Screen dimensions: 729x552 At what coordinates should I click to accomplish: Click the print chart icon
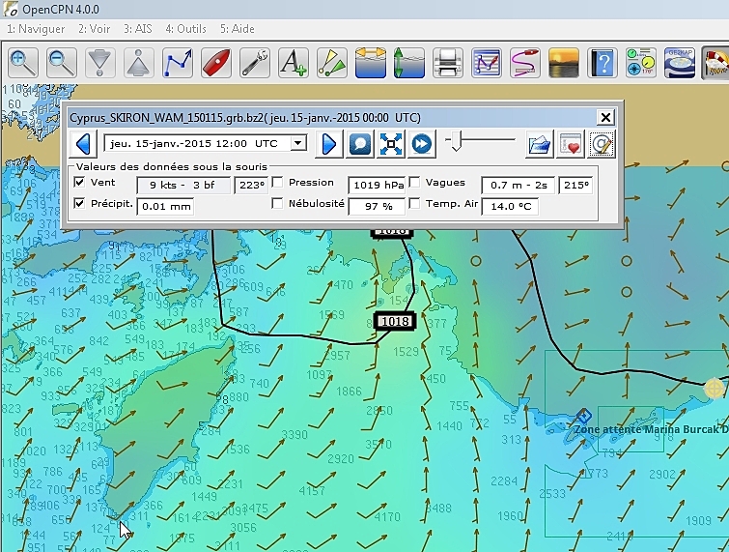pos(447,63)
